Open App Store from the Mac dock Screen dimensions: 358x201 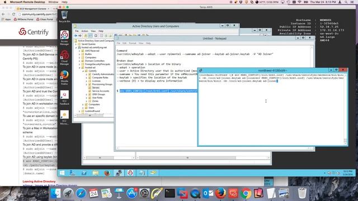point(132,193)
